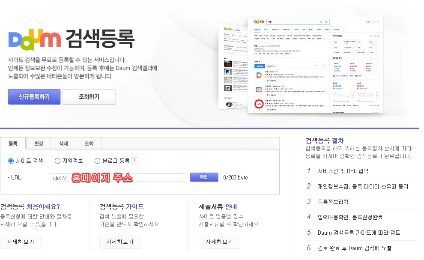Click the 검색등록 처음이세요? heading
Viewport: 424px width, 260px height.
30,207
